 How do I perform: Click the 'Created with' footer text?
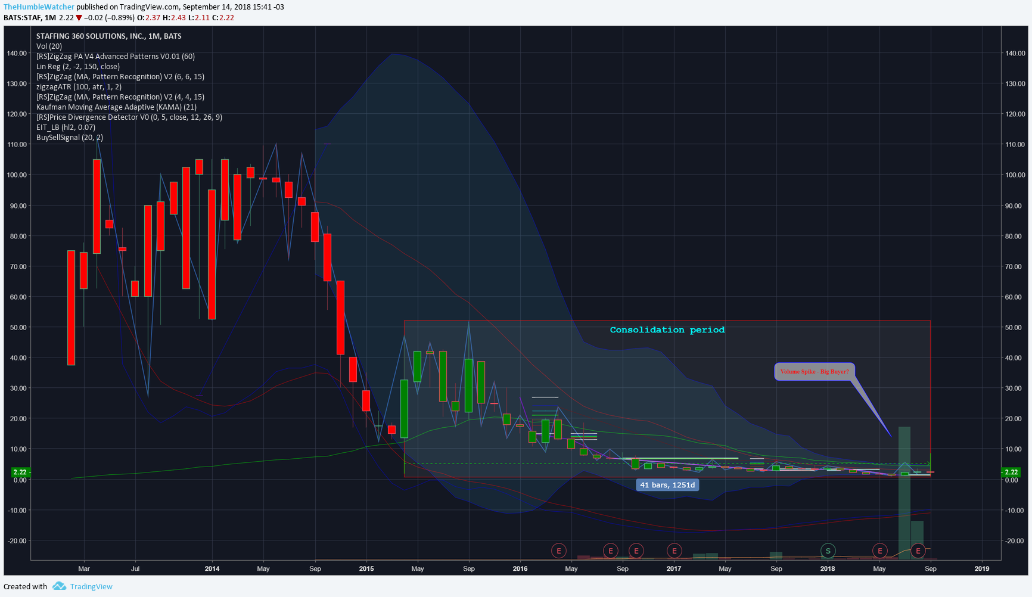[x=26, y=586]
